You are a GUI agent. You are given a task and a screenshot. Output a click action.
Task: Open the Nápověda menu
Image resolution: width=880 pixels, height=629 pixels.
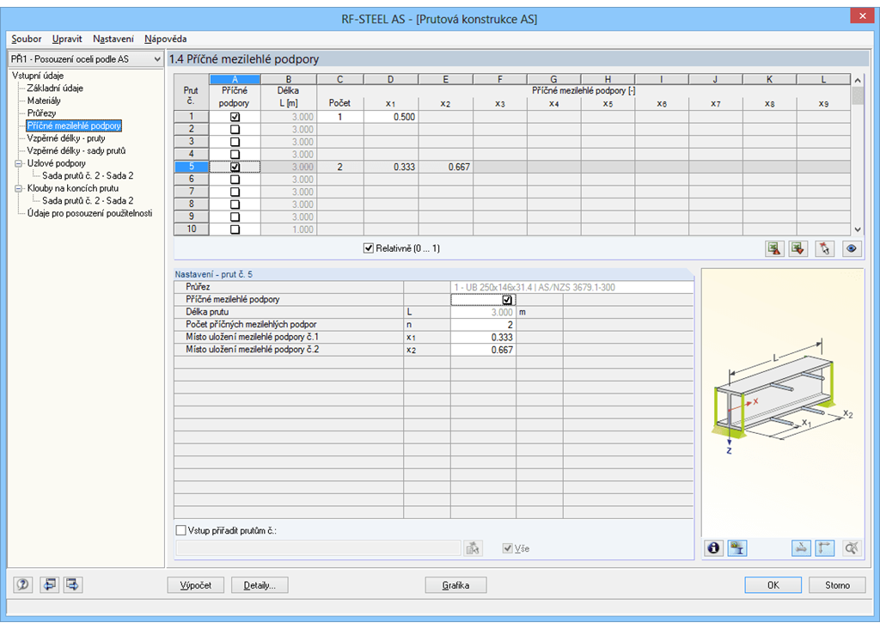click(x=166, y=39)
